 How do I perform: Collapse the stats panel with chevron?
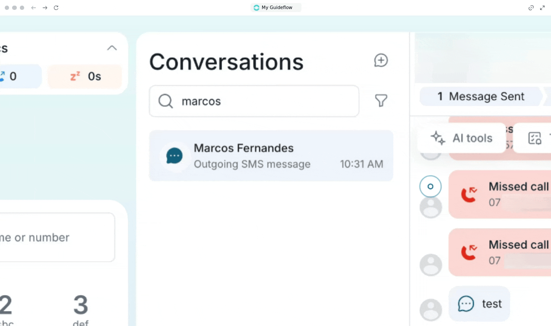click(112, 48)
